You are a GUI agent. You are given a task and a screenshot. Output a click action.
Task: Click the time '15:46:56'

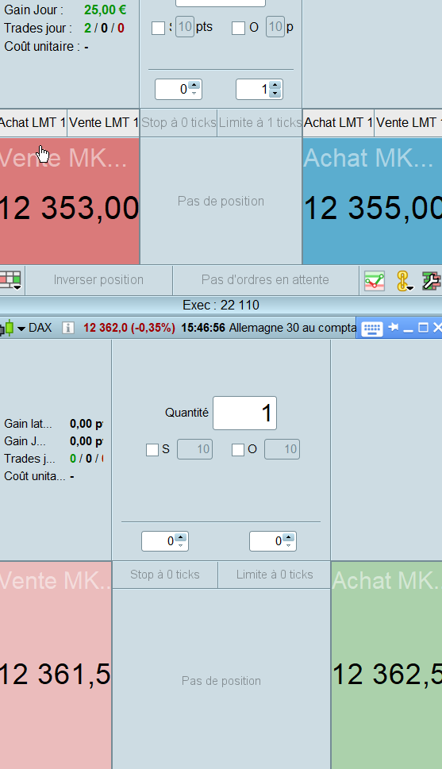click(203, 328)
